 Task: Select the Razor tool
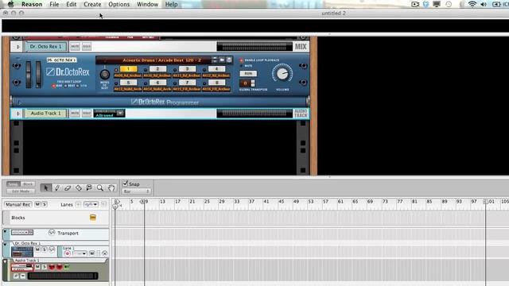79,187
